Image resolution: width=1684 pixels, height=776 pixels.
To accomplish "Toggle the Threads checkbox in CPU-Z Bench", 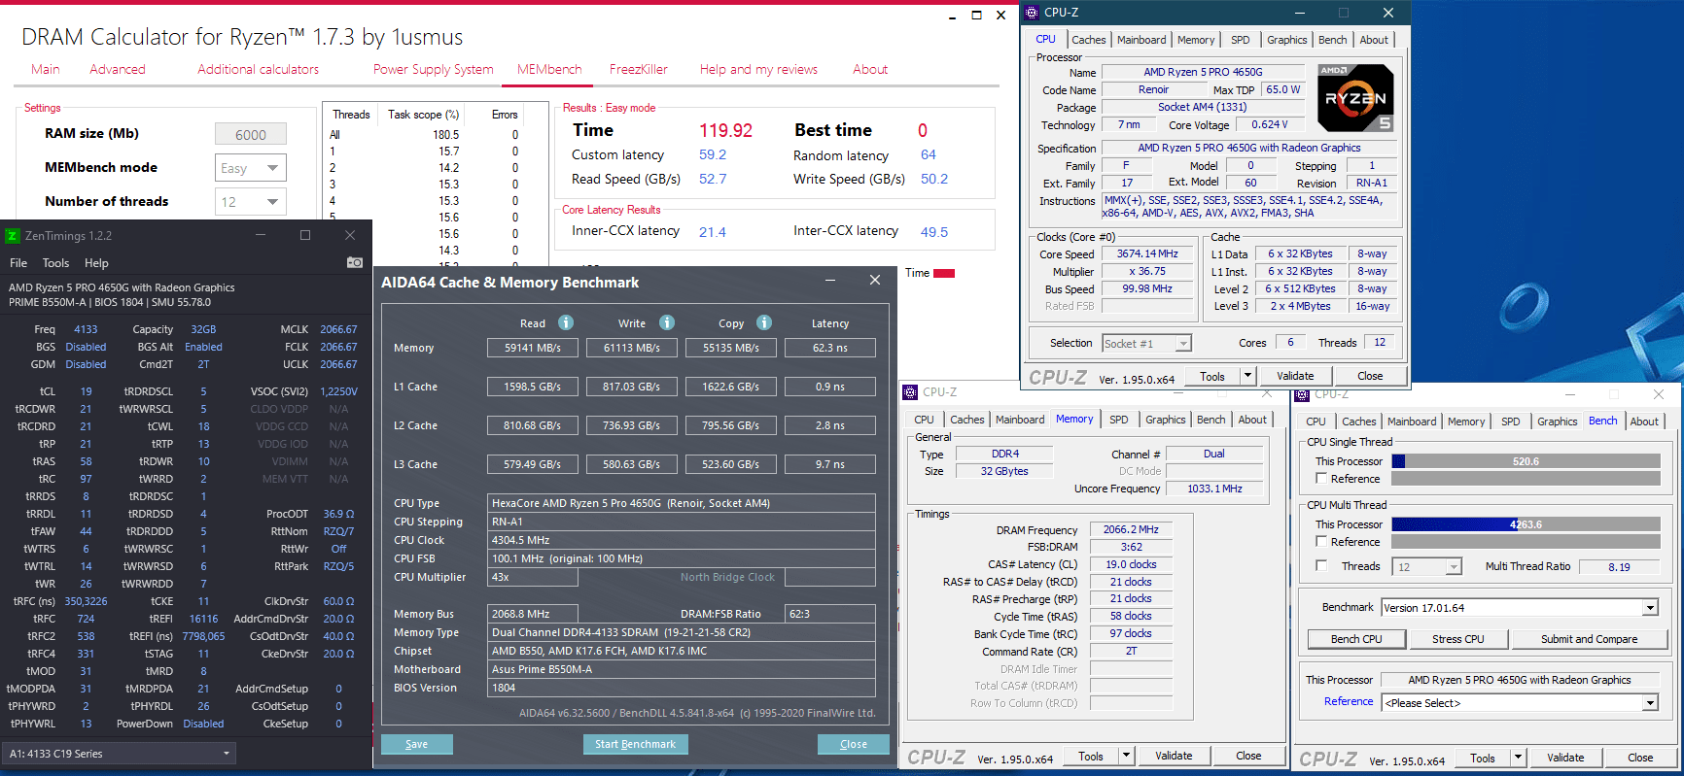I will pyautogui.click(x=1321, y=565).
